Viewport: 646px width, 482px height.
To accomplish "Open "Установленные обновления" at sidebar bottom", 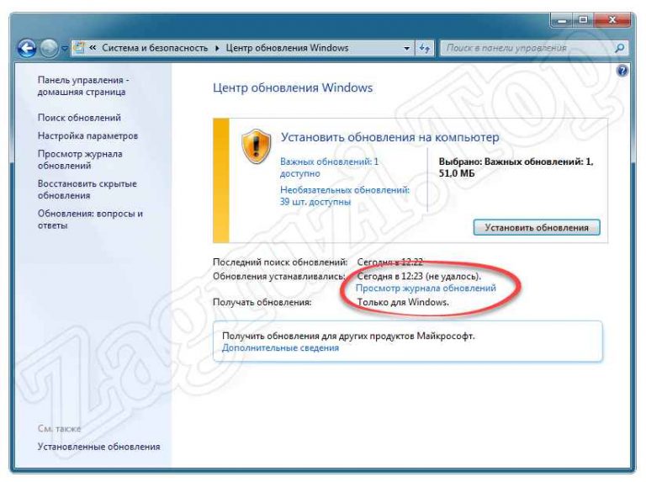I will 98,447.
